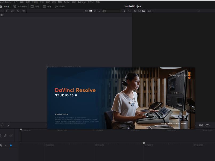Click the sync clips link icon
The height and width of the screenshot is (161, 215).
click(x=18, y=11)
